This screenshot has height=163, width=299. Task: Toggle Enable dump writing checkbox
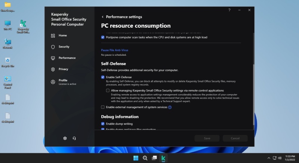tap(103, 124)
